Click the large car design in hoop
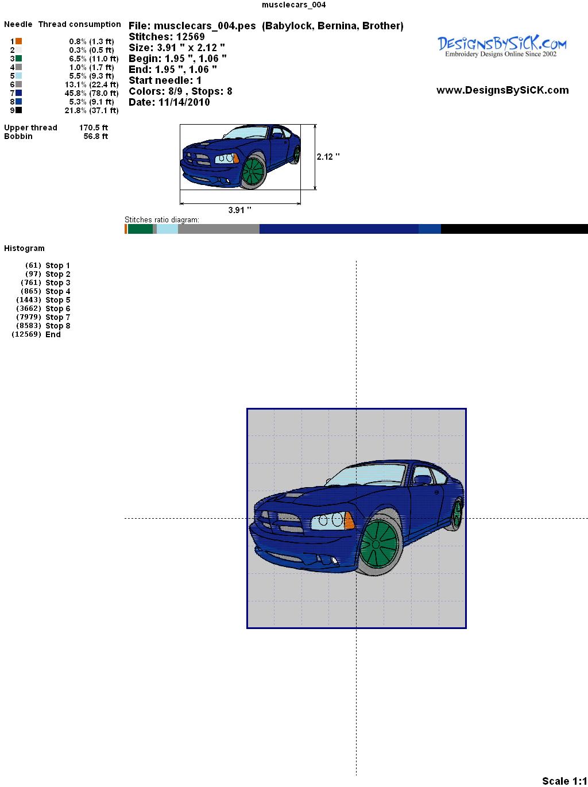This screenshot has height=787, width=588. (x=356, y=518)
